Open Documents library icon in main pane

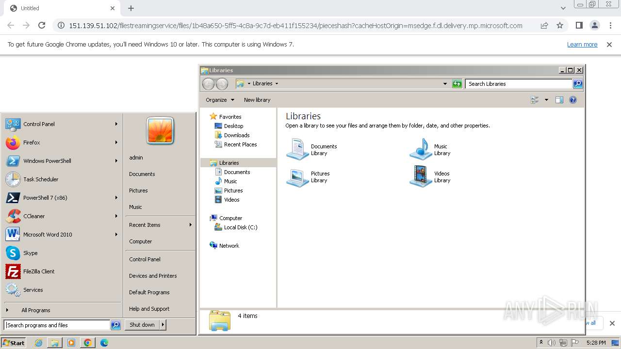[x=297, y=149]
